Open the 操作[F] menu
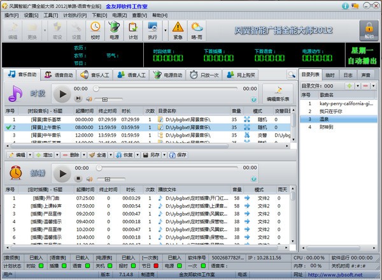The height and width of the screenshot is (280, 382). 11,15
